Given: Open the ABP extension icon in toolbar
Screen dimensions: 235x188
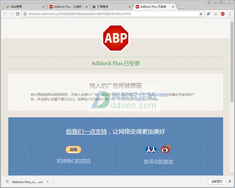Looking at the screenshot, I should point(222,14).
